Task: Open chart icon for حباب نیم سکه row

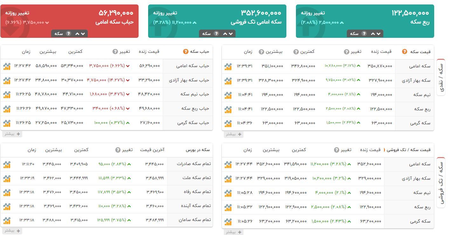Action: coord(7,94)
